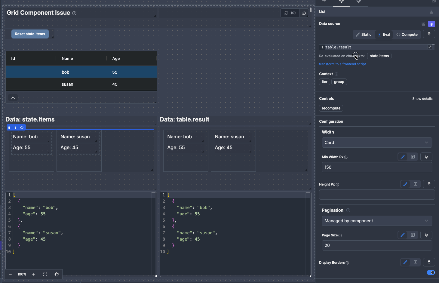Select eval mode for Min Width Px
439x283 pixels.
tap(413, 157)
